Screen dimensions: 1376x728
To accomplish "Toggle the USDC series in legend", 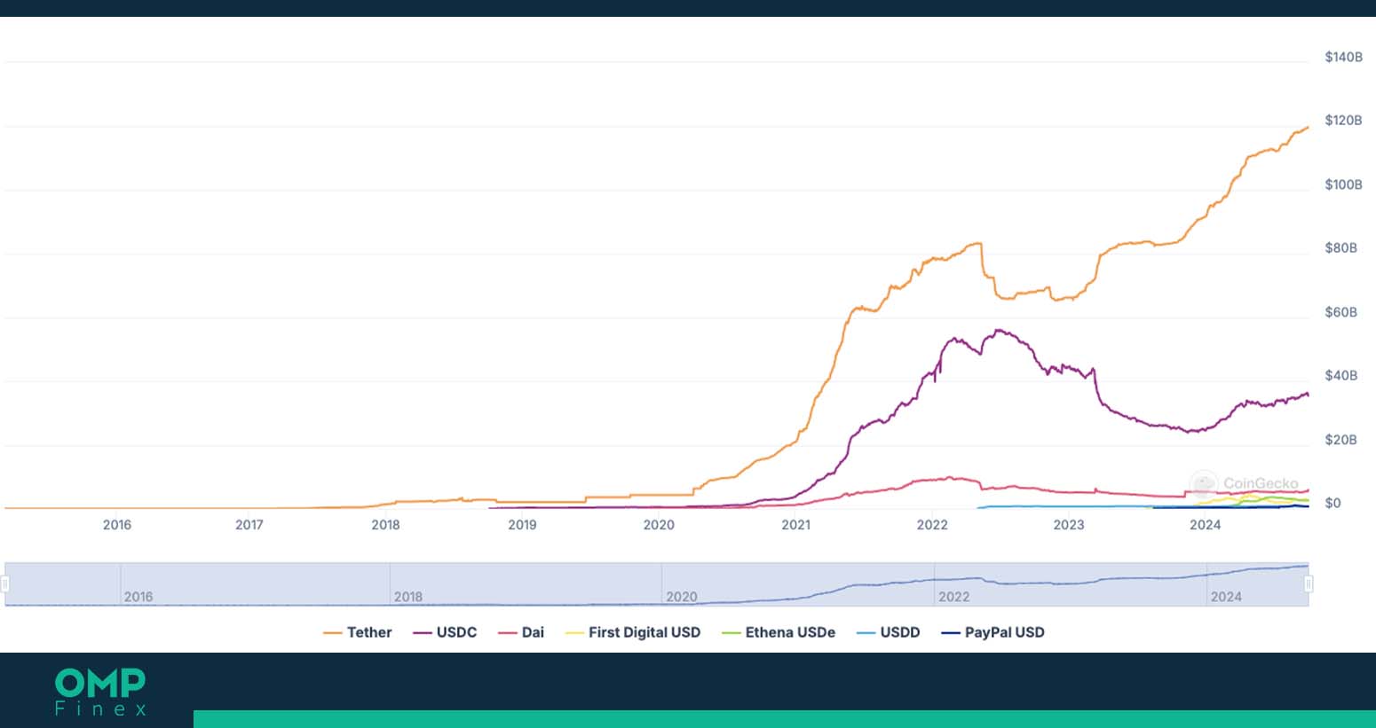I will [445, 632].
